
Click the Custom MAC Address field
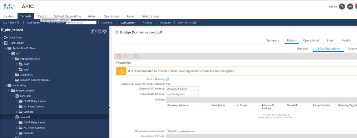182,89
